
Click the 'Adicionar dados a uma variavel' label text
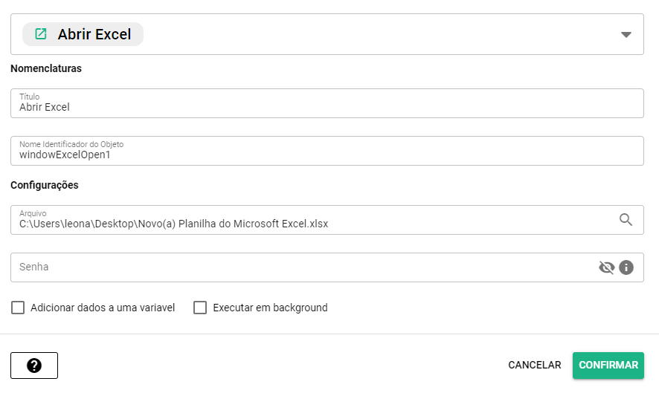pyautogui.click(x=103, y=308)
